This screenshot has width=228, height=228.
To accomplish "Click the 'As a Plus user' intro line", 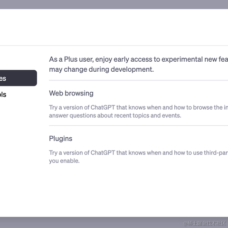I will pos(139,59).
